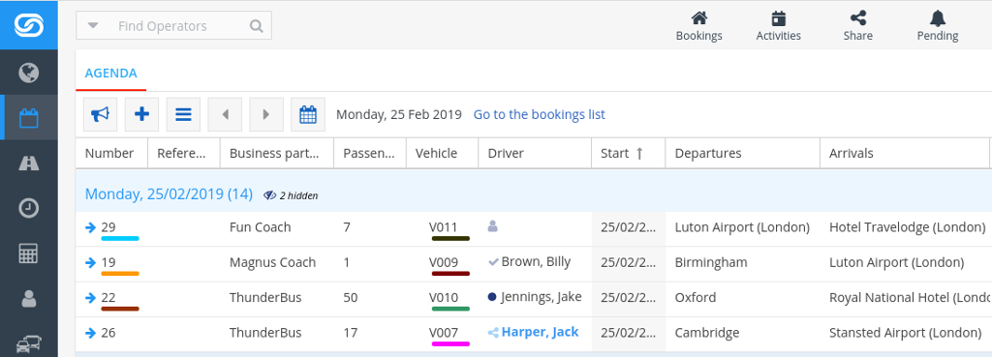Image resolution: width=992 pixels, height=357 pixels.
Task: Go to next day with right arrow
Action: tap(266, 114)
